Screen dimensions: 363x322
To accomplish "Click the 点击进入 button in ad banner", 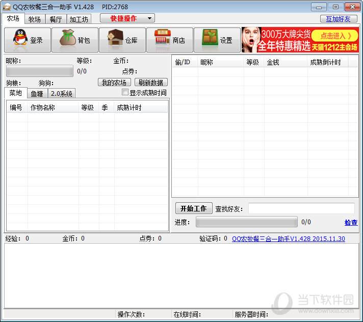I will (335, 36).
